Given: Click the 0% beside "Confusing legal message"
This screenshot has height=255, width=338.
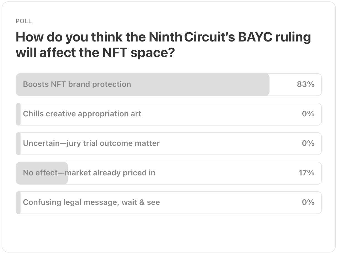Looking at the screenshot, I should tap(308, 202).
